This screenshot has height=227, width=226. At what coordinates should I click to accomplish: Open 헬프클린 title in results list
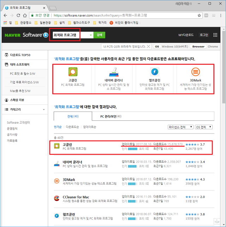click(x=69, y=214)
